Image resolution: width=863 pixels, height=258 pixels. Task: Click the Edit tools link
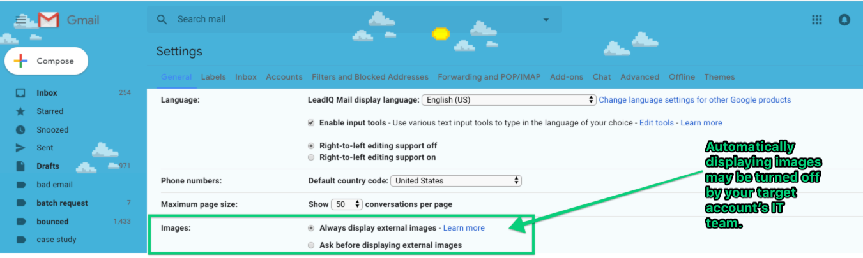point(657,123)
